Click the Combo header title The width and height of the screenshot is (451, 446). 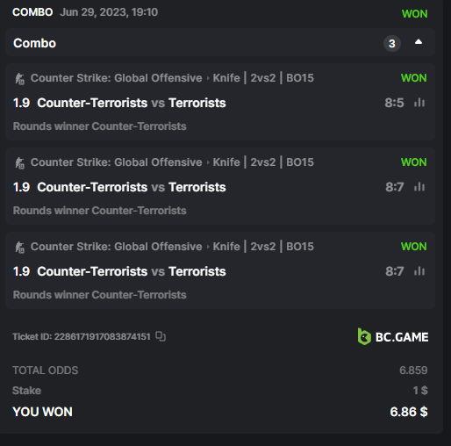(34, 43)
